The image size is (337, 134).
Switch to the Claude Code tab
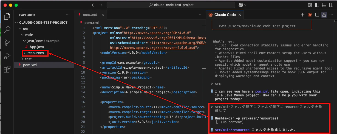[x=225, y=15]
